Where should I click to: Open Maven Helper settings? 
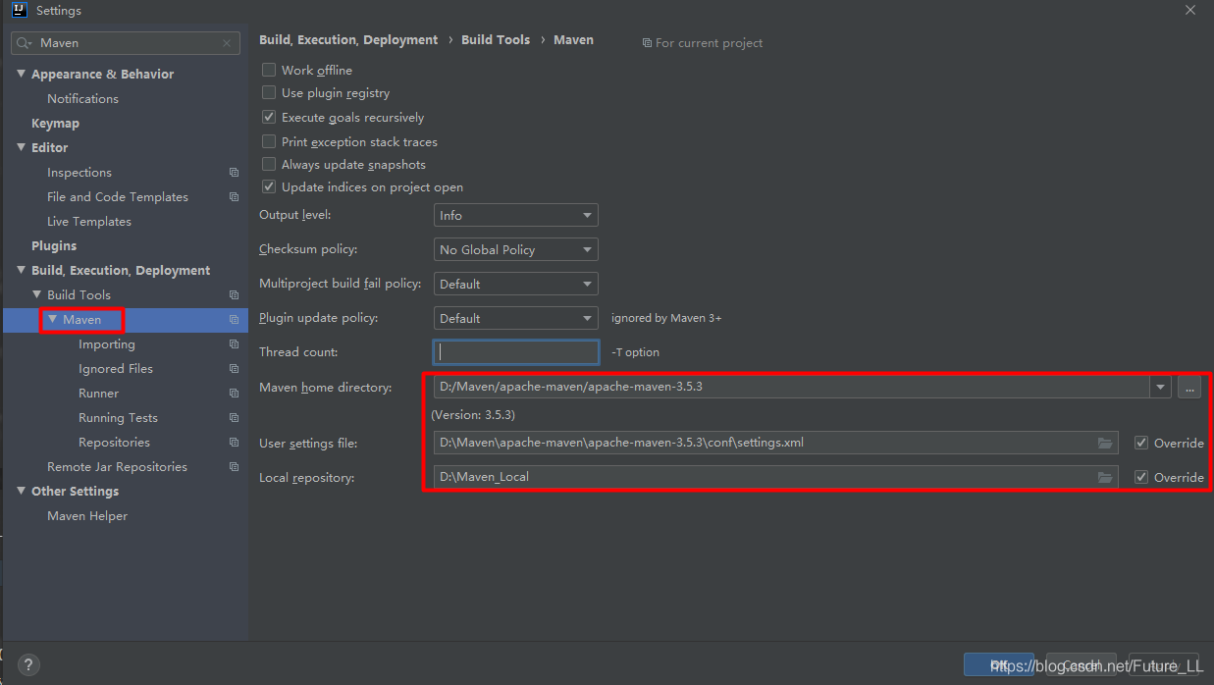coord(87,515)
